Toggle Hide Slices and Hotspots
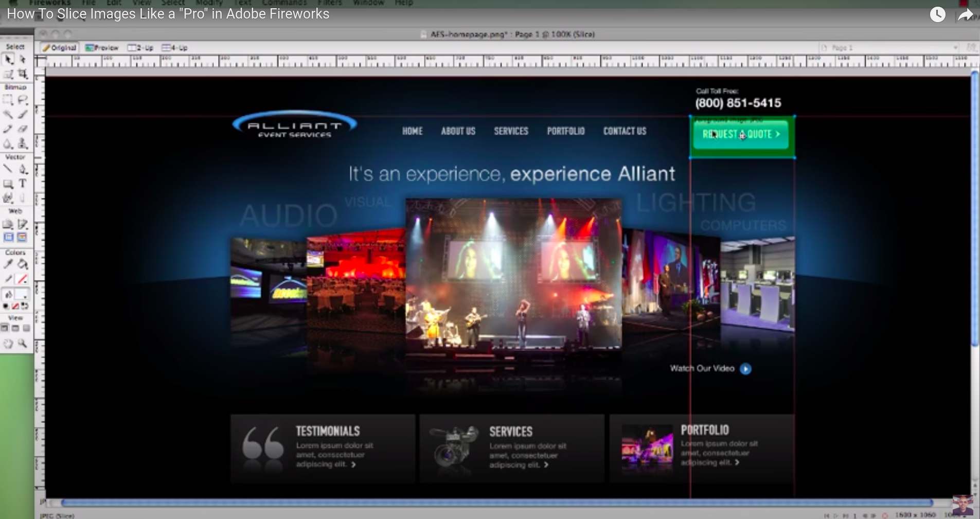The width and height of the screenshot is (980, 519). coord(9,237)
